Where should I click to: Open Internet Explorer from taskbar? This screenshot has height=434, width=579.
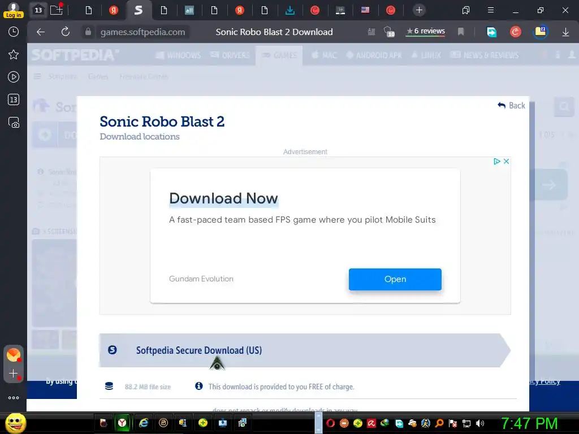pyautogui.click(x=143, y=423)
